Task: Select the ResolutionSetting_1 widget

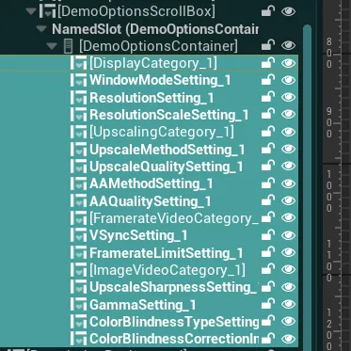Action: coord(152,98)
